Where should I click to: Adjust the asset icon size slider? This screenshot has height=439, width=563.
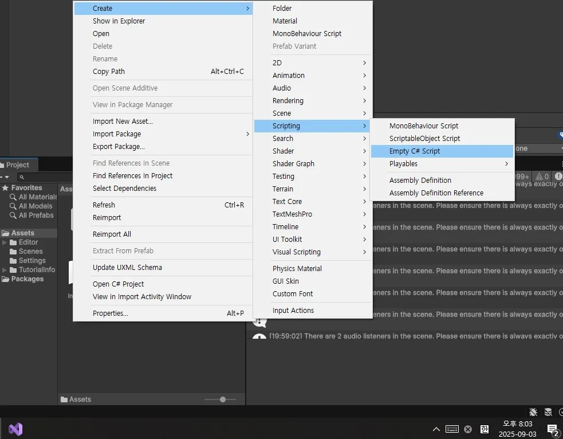(223, 399)
